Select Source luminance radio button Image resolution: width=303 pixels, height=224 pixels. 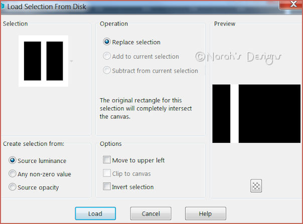(13, 161)
